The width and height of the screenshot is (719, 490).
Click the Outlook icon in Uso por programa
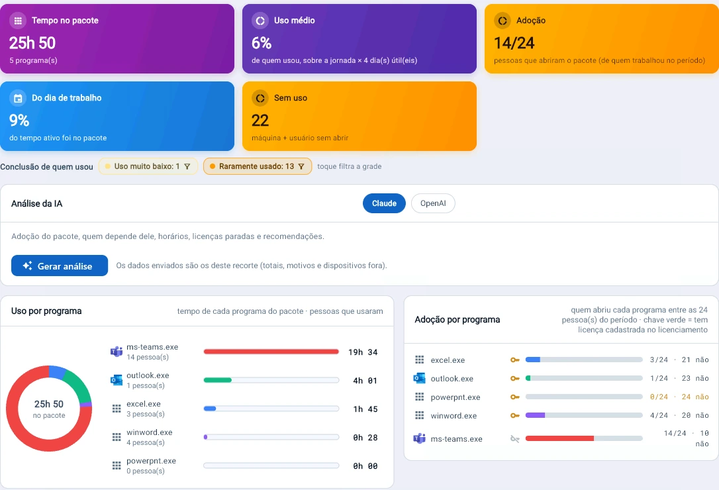click(117, 380)
